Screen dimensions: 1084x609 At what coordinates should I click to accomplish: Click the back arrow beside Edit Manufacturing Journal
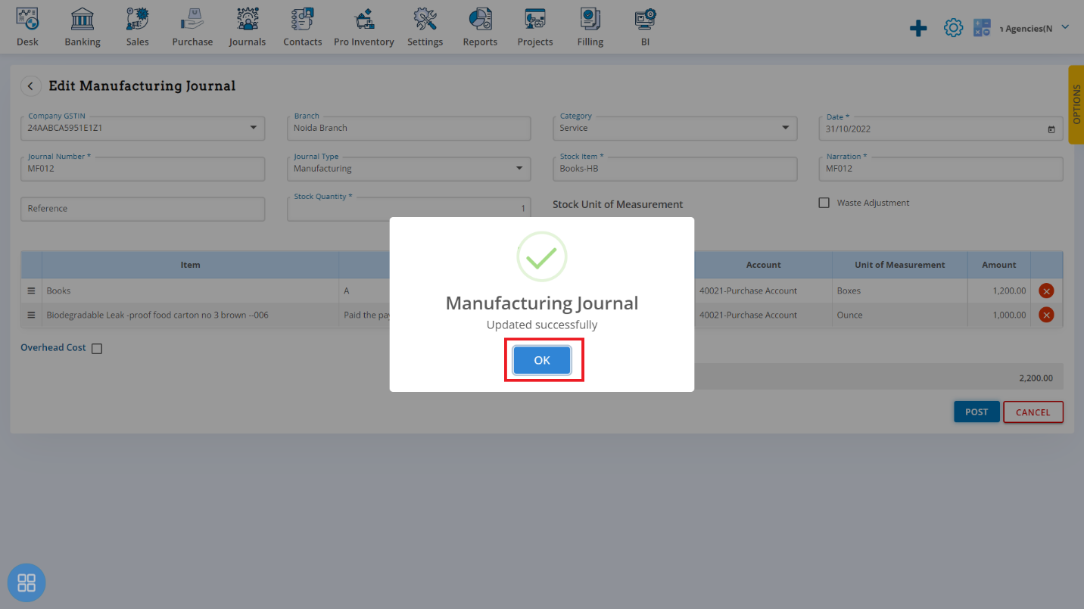[30, 86]
